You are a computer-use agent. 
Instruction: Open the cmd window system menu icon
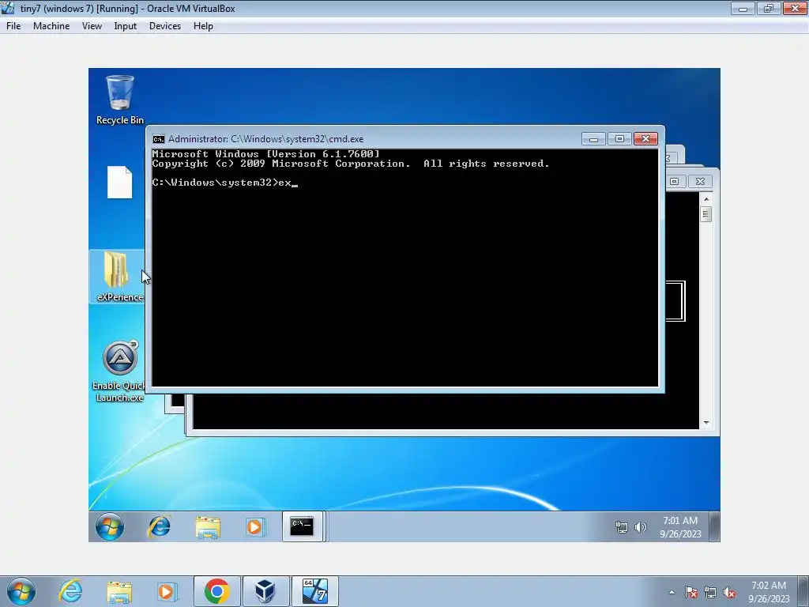(x=158, y=139)
